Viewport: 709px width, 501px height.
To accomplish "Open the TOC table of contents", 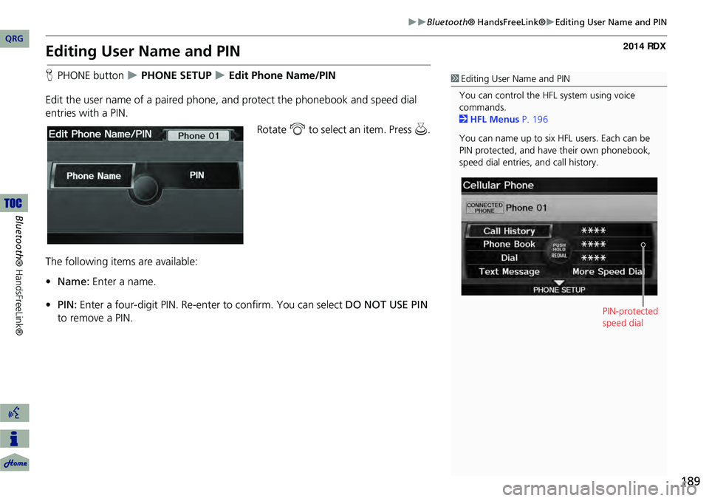I will pyautogui.click(x=13, y=203).
